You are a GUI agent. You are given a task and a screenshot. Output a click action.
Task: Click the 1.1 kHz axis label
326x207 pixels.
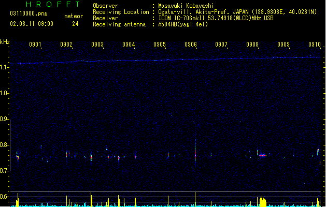[4, 67]
